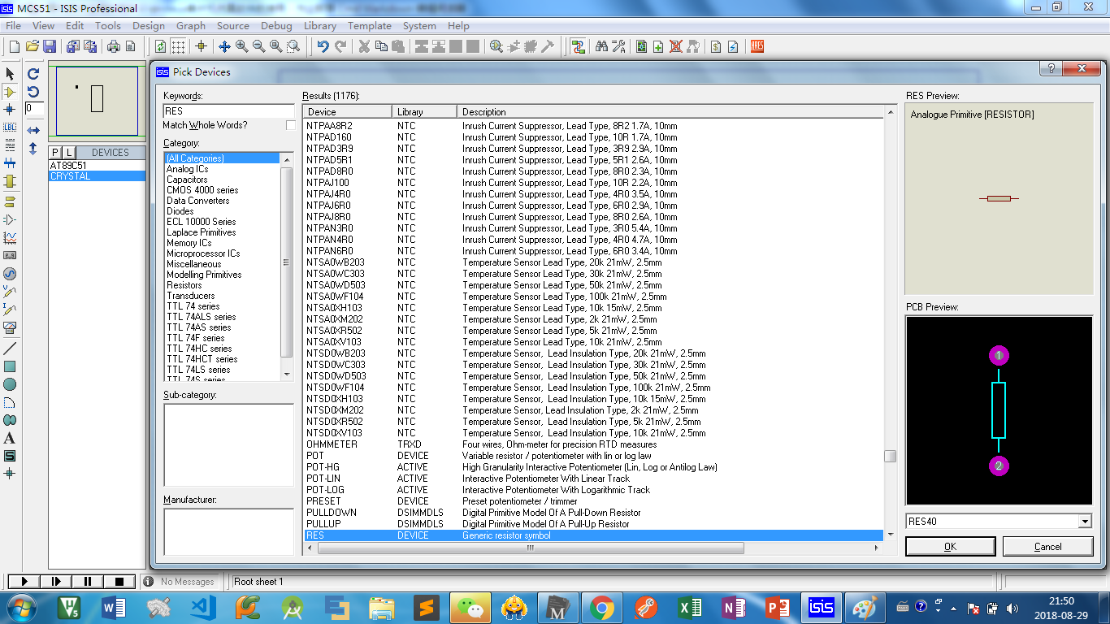Toggle Match Whole Words checkbox
1110x624 pixels.
click(291, 125)
